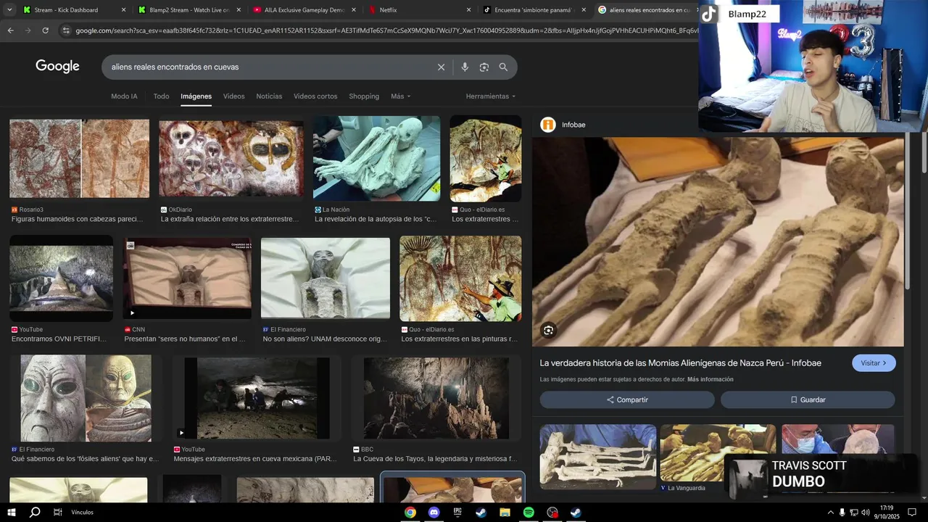Open the La Vanguardia related image
The height and width of the screenshot is (522, 928).
click(718, 452)
